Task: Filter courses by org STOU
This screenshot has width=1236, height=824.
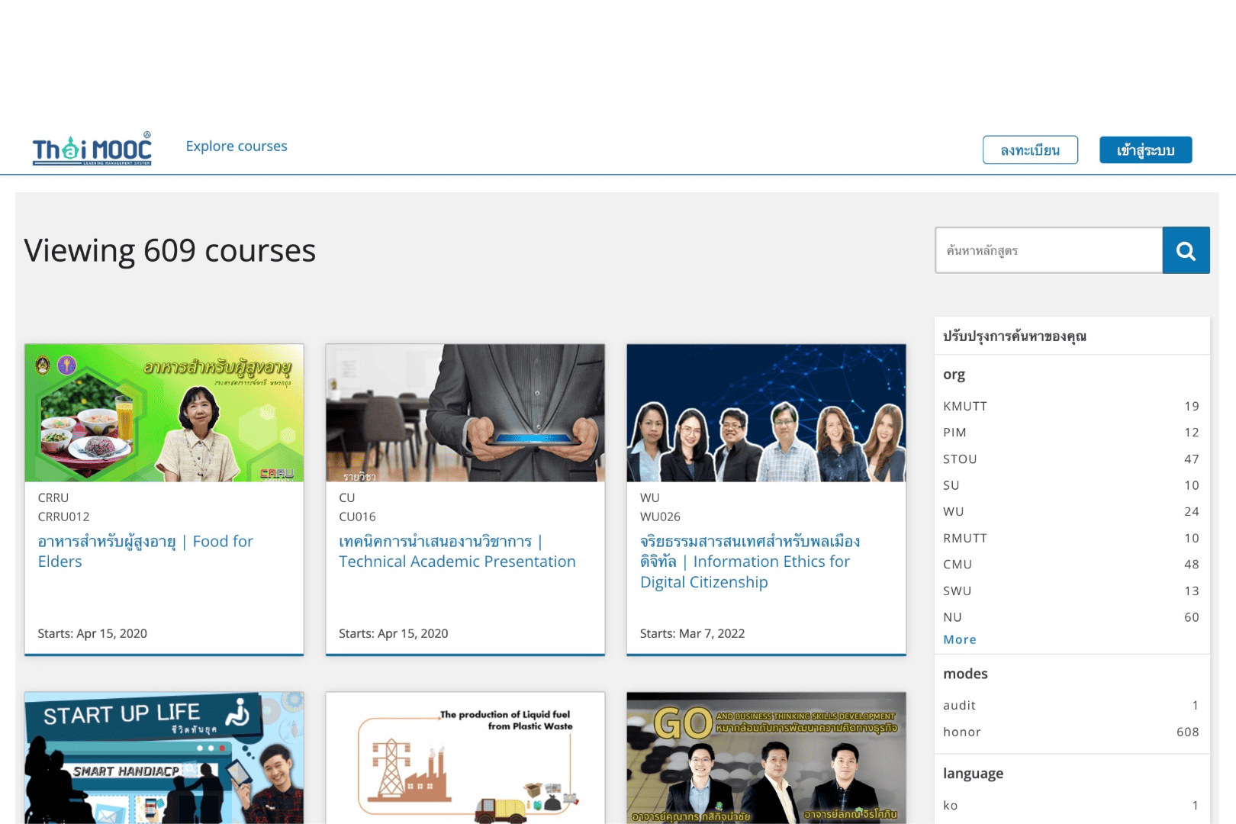Action: [1071, 459]
